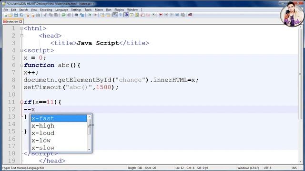Choose x-loud in the autocomplete list
This screenshot has height=171, width=305.
(x=59, y=133)
